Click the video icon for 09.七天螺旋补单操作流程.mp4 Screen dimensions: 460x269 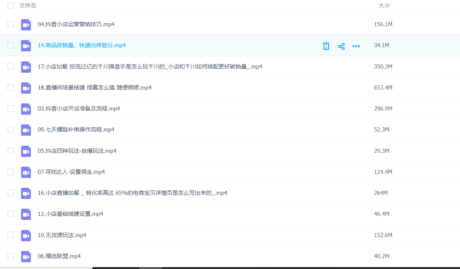(26, 130)
